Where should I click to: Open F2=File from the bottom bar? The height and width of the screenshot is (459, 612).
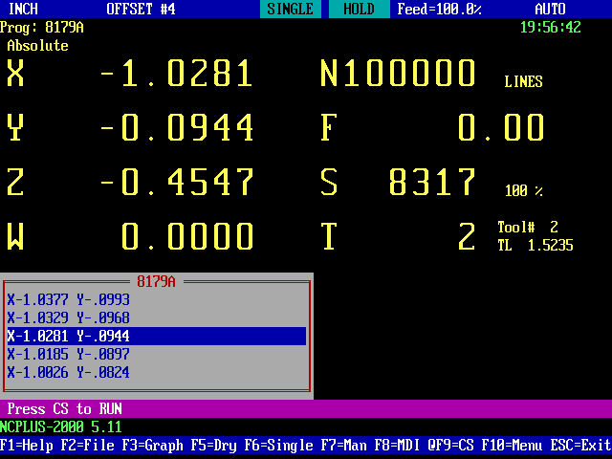(88, 446)
